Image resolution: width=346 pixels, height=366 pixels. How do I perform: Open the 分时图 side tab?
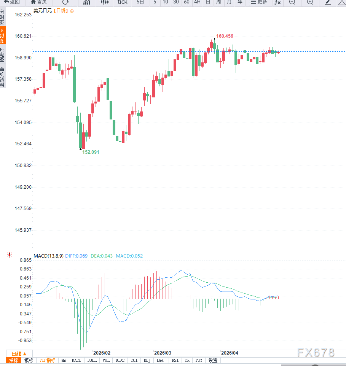tap(3, 18)
